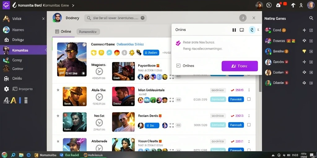The height and width of the screenshot is (158, 317).
Task: Click the plus icon next to Dond
Action: [304, 30]
